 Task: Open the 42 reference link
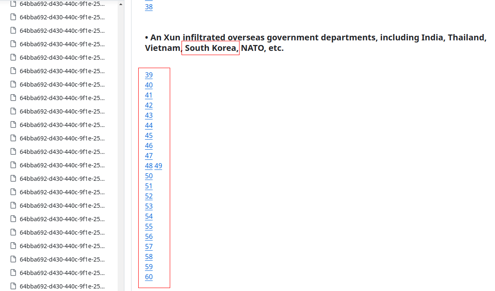click(149, 105)
